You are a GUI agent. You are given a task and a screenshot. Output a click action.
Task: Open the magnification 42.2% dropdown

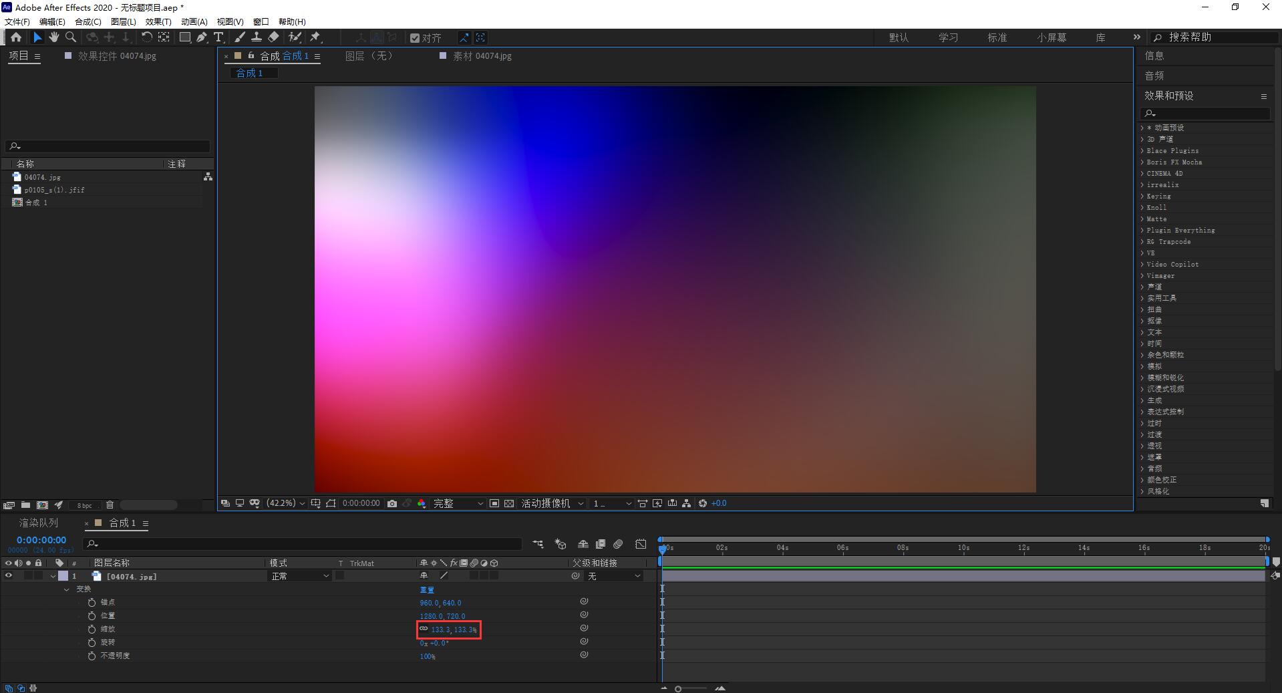(285, 503)
